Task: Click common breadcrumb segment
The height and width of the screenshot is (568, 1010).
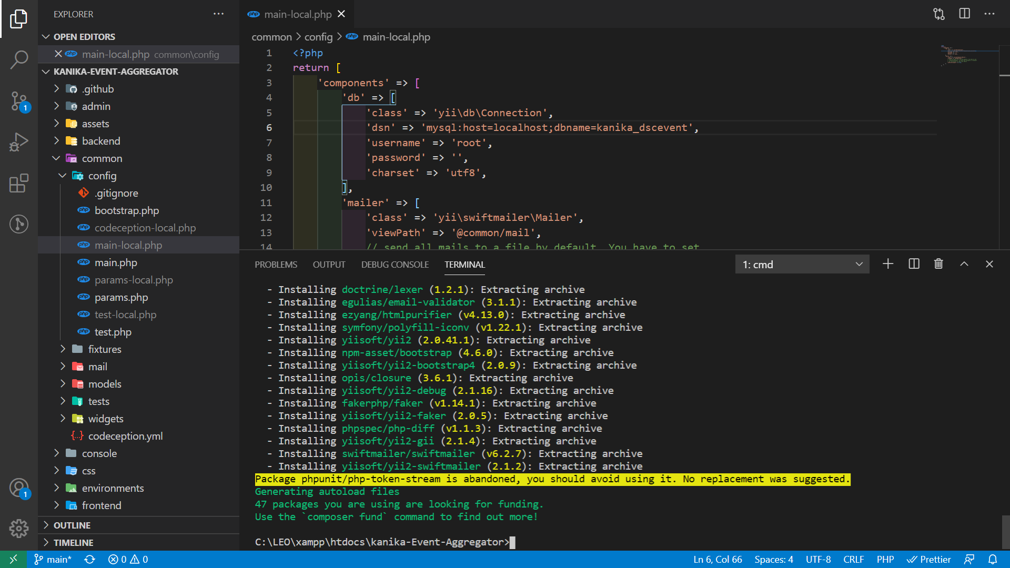Action: click(271, 37)
